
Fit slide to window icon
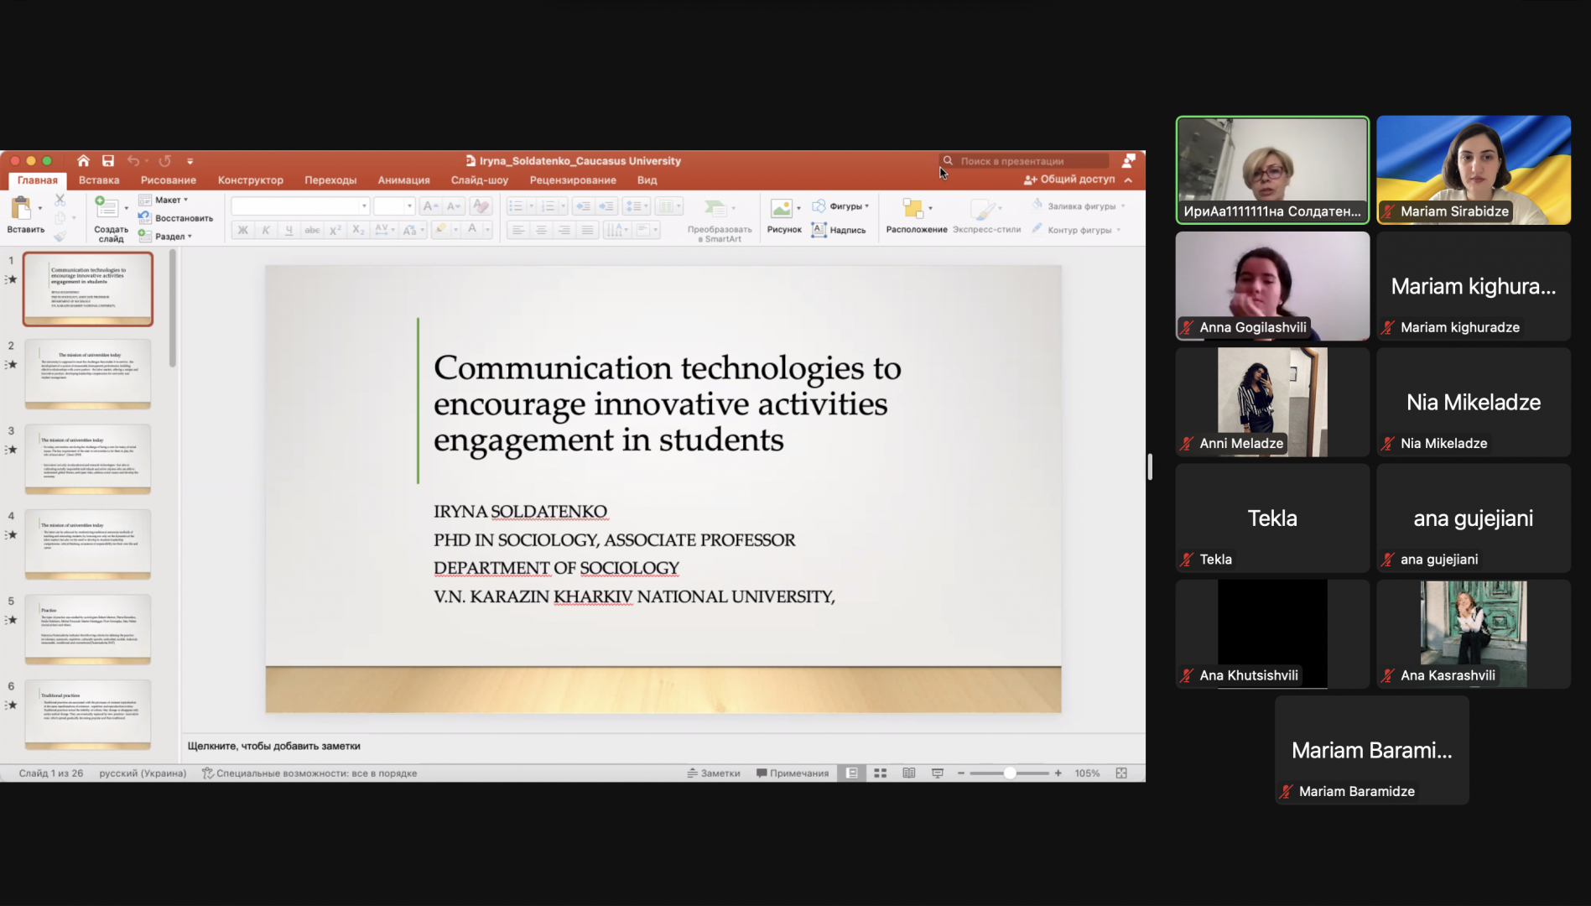click(1121, 773)
